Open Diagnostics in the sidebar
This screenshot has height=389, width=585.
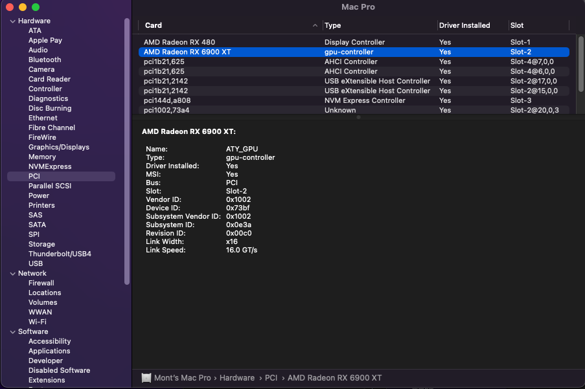[48, 98]
